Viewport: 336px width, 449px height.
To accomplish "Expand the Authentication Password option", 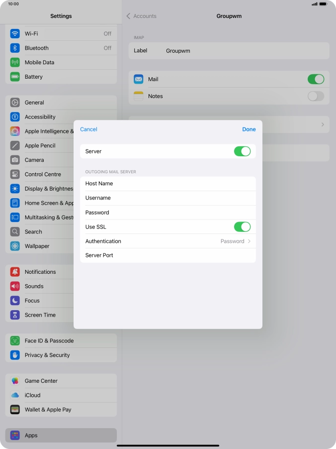I will pyautogui.click(x=236, y=241).
